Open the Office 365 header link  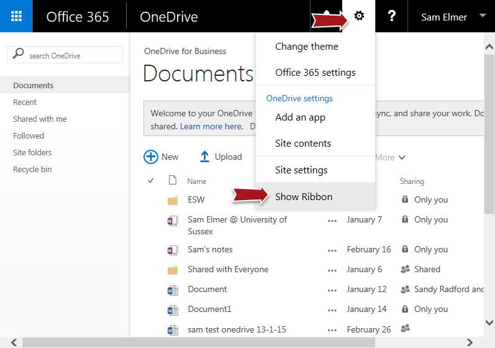click(x=78, y=17)
